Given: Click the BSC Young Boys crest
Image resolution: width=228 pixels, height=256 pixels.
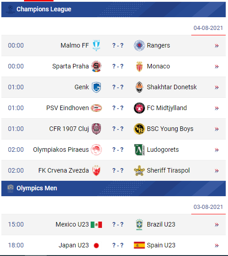Looking at the screenshot, I should pyautogui.click(x=139, y=129).
